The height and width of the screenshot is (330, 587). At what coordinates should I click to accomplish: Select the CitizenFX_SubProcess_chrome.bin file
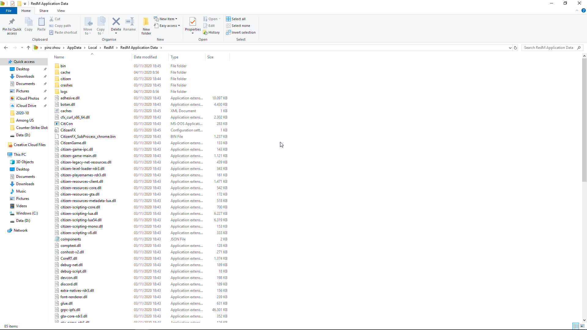[88, 137]
